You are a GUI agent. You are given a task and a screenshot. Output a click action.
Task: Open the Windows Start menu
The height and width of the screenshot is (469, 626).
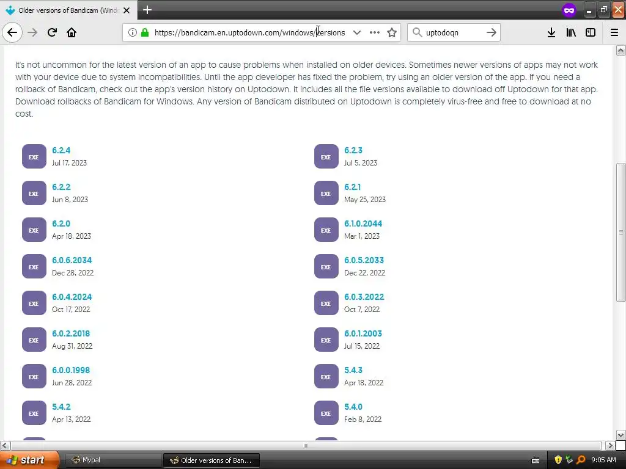coord(29,460)
